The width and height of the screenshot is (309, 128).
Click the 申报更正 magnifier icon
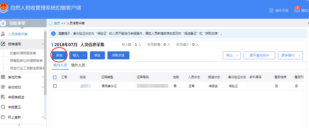[x=3, y=107]
